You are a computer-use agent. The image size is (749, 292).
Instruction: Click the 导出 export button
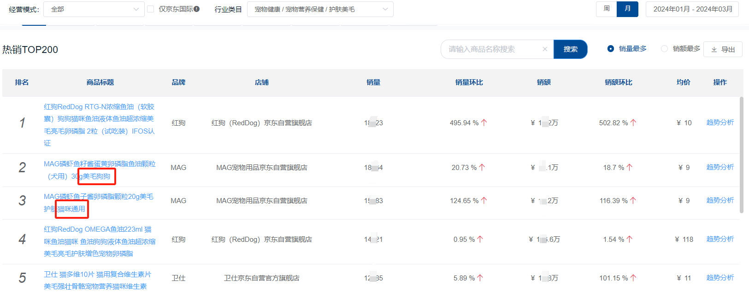pyautogui.click(x=723, y=49)
